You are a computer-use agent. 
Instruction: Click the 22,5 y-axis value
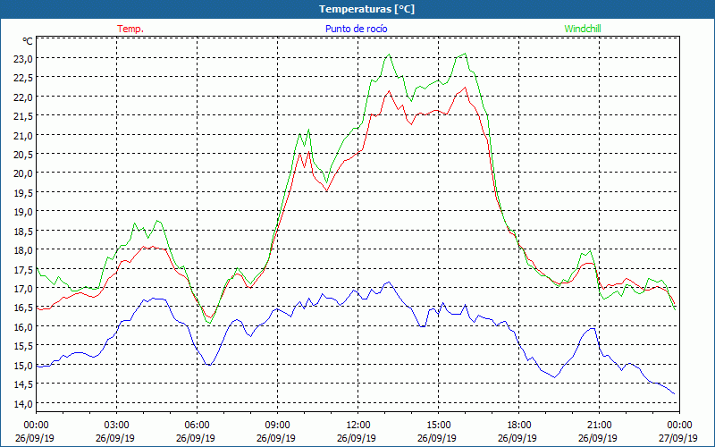(x=23, y=78)
